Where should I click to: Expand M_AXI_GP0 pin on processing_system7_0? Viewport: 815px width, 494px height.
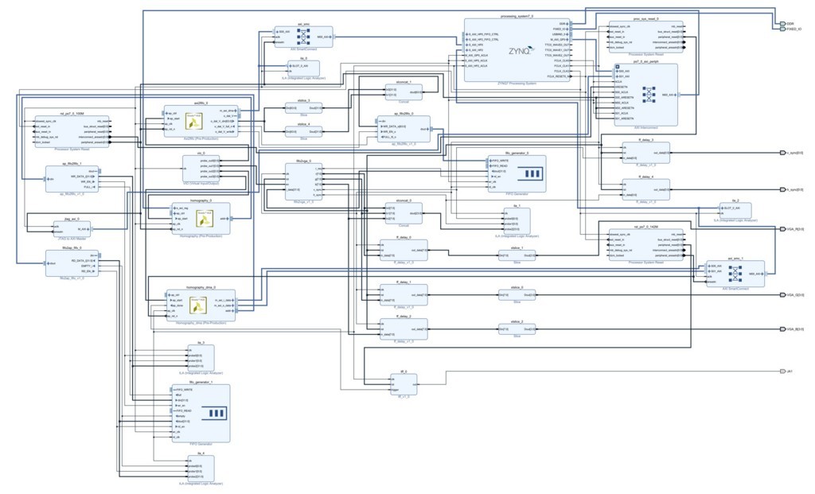(x=568, y=40)
